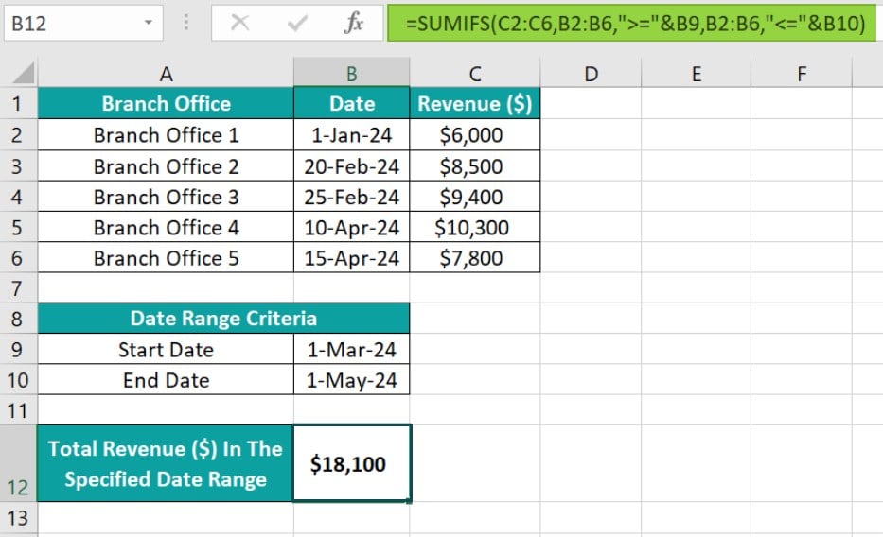This screenshot has width=883, height=537.
Task: Select end date value "1-May-24"
Action: point(351,380)
